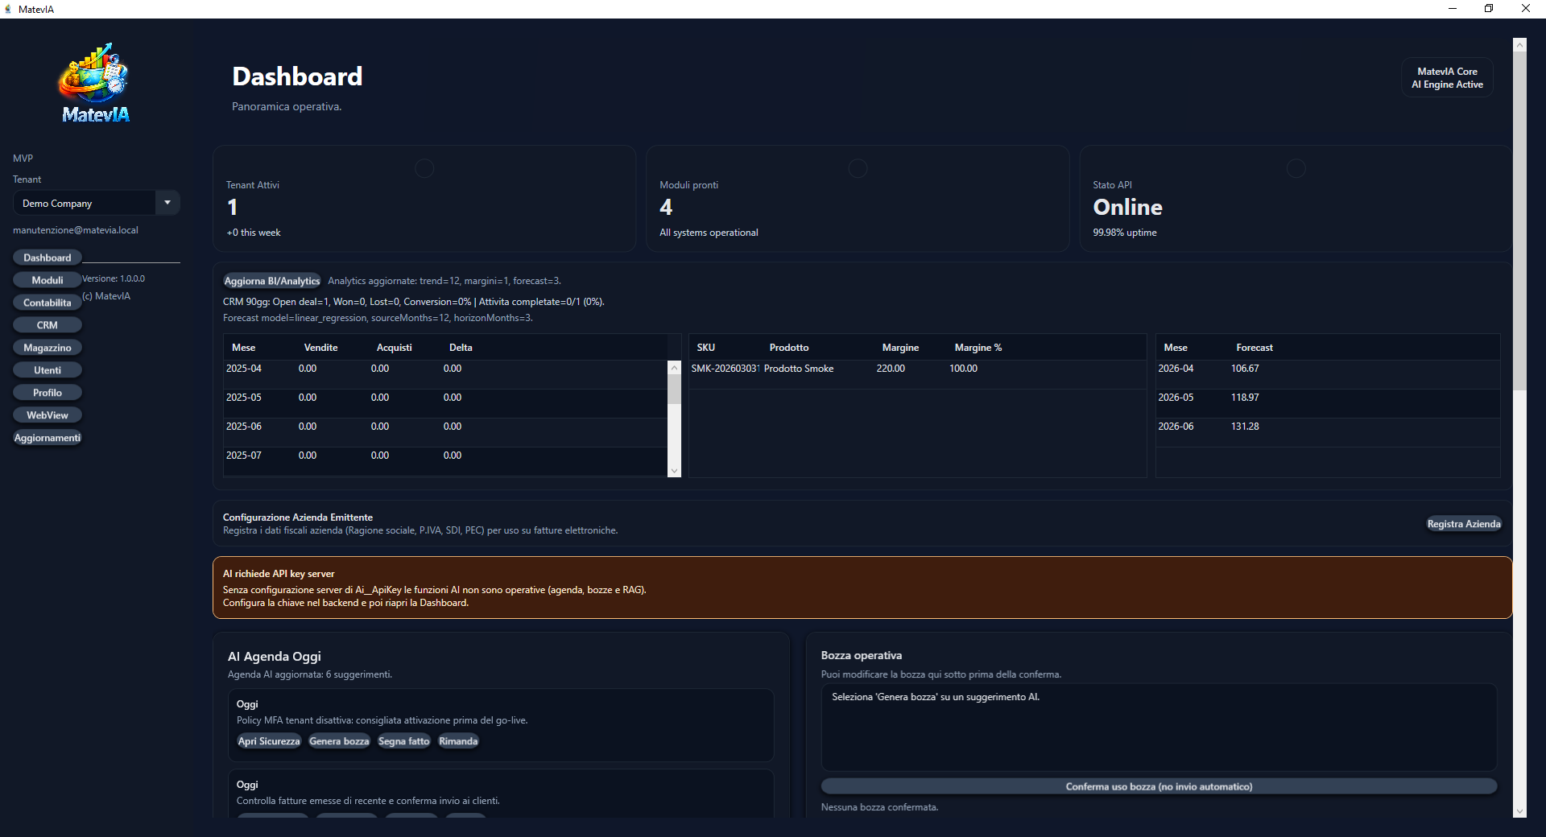
Task: Click the main page scrollbar down arrow
Action: 1519,811
